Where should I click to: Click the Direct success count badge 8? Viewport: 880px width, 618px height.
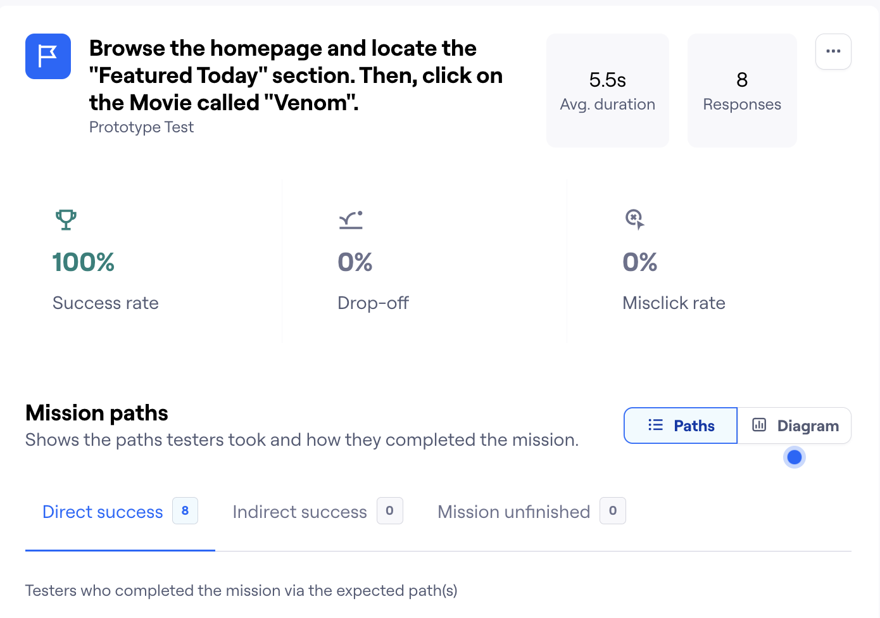[x=185, y=511]
